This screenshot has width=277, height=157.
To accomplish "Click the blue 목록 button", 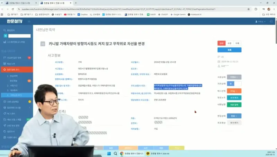I will pos(229,50).
